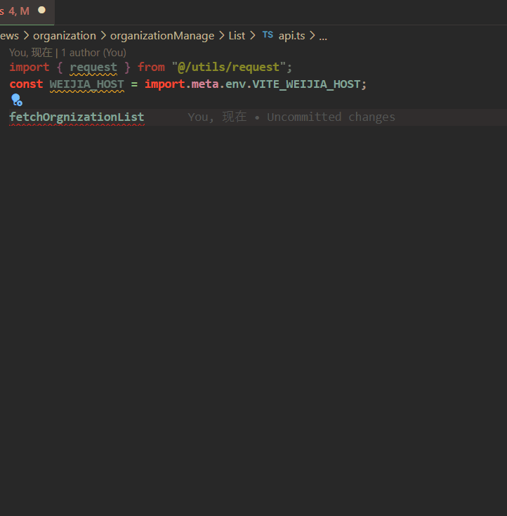507x516 pixels.
Task: Click the unsaved dot on the tab
Action: 41,11
